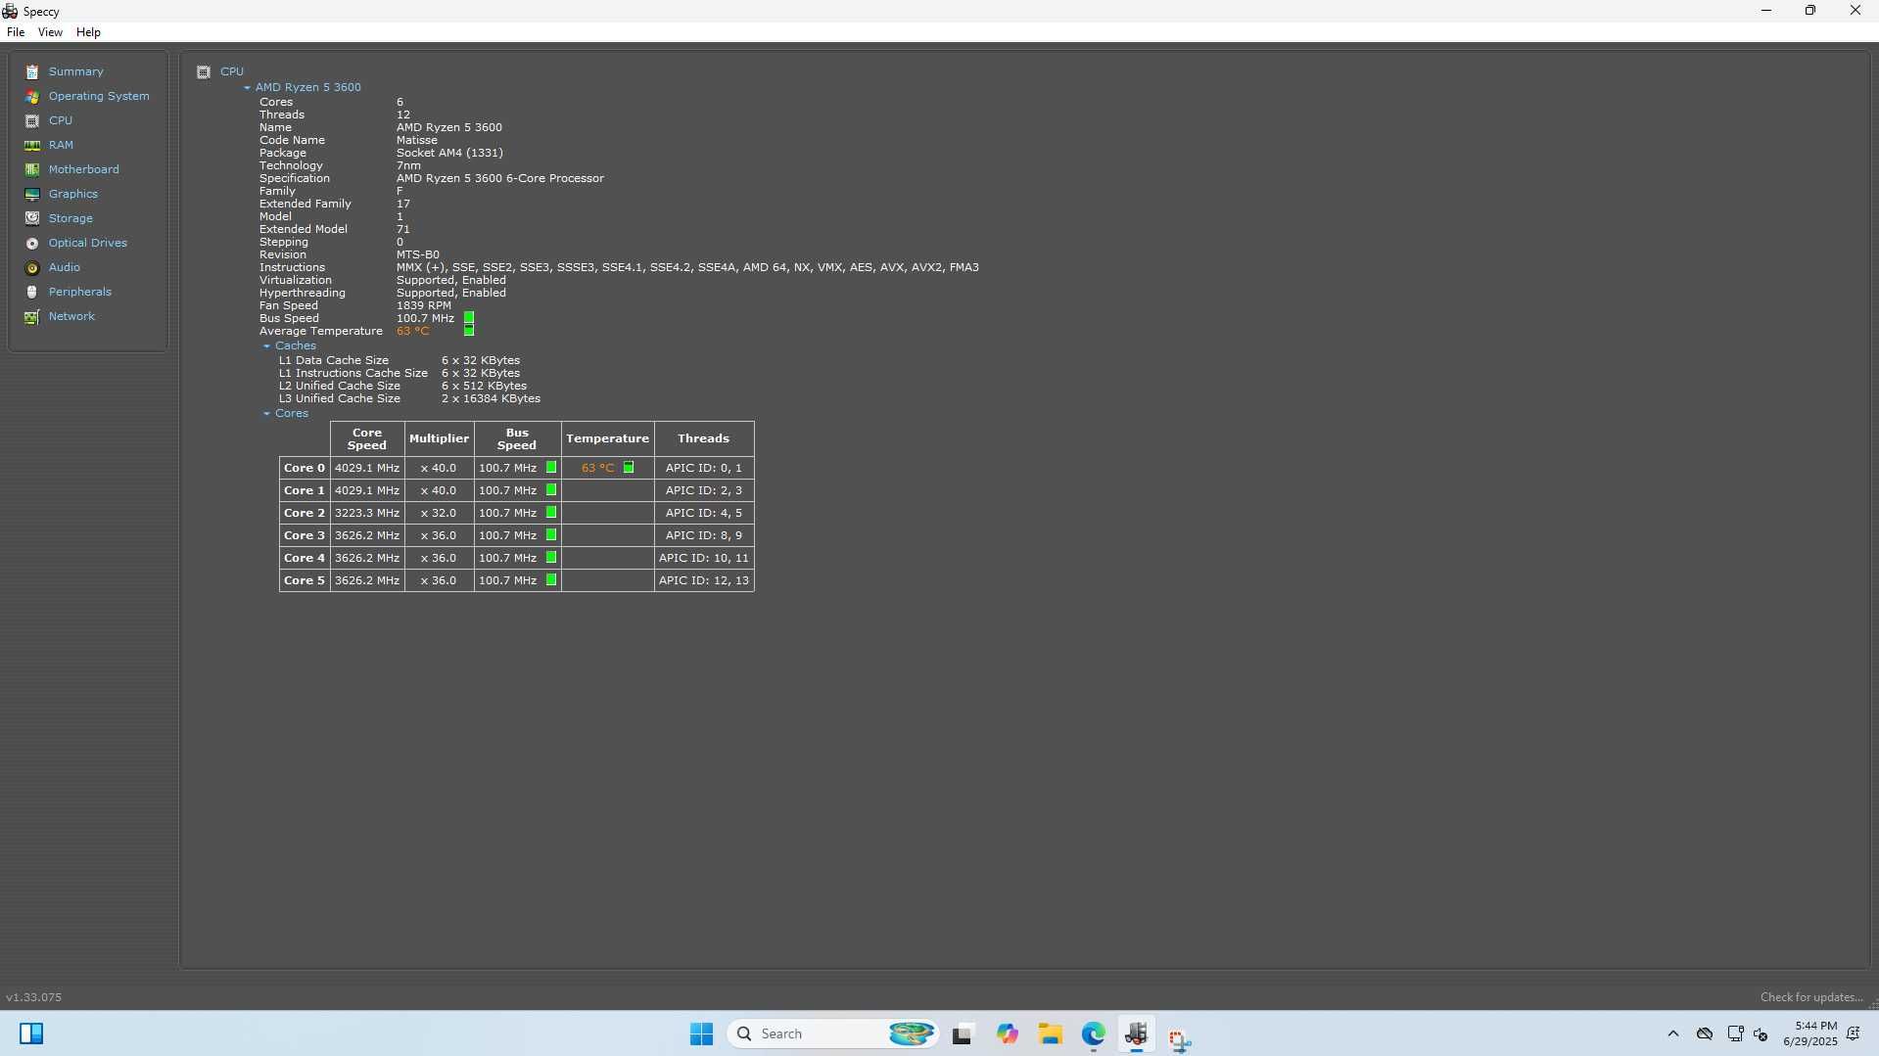
Task: Go to the Operating System section
Action: tap(99, 96)
